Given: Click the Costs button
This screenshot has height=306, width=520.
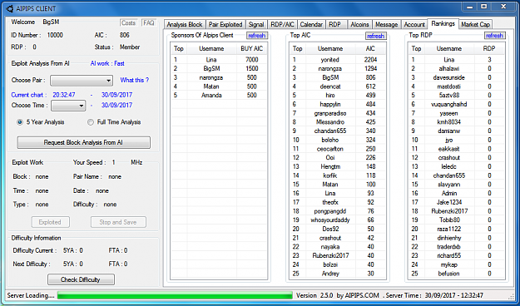Looking at the screenshot, I should [x=128, y=23].
